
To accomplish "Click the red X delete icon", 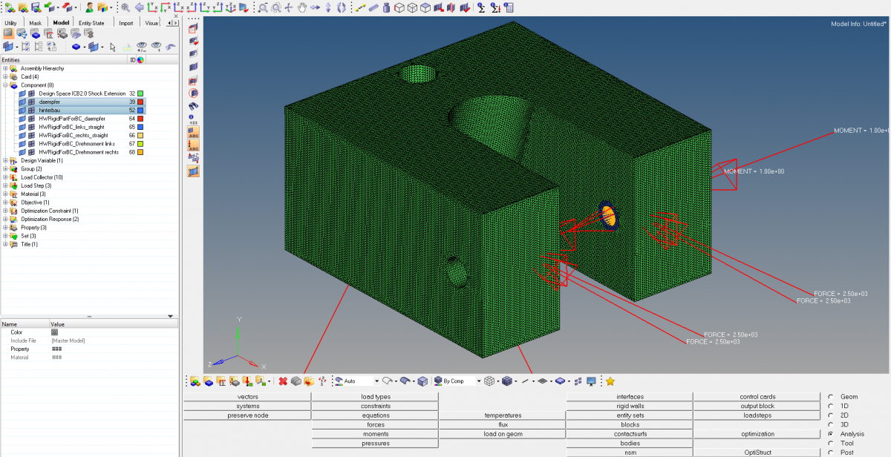I will click(283, 381).
